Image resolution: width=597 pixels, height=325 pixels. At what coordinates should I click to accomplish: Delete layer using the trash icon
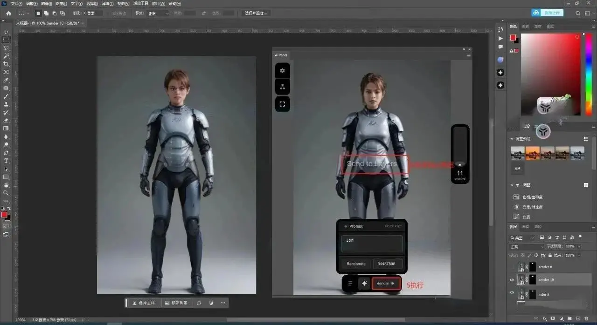pos(587,318)
